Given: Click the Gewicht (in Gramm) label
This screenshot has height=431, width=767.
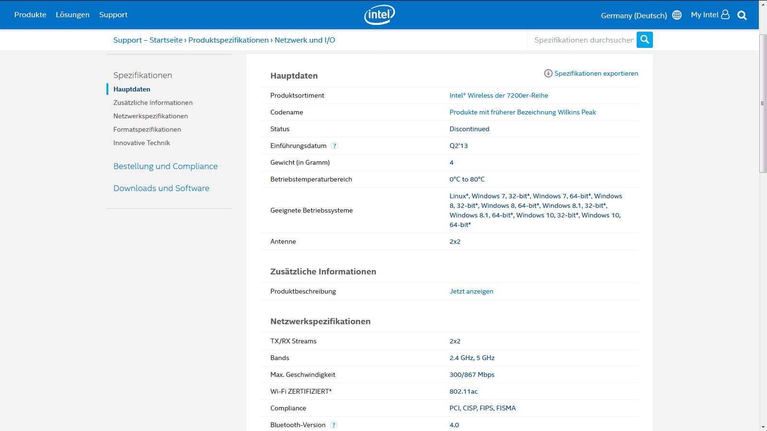Looking at the screenshot, I should [300, 162].
